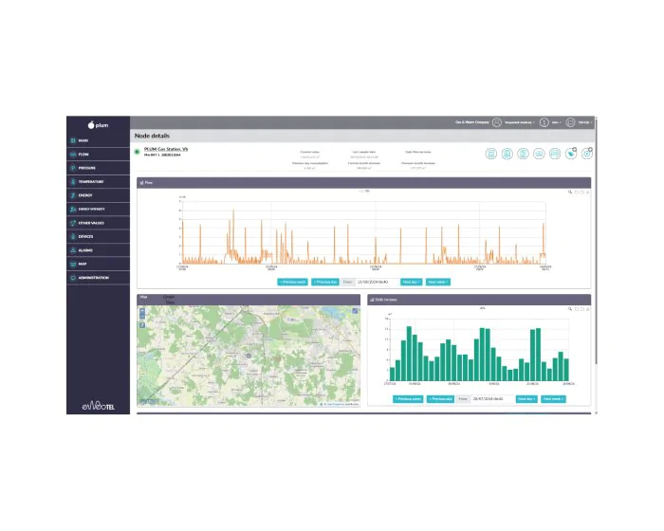The height and width of the screenshot is (531, 664).
Task: Click Previous week under Daily increase chart
Action: coord(408,399)
